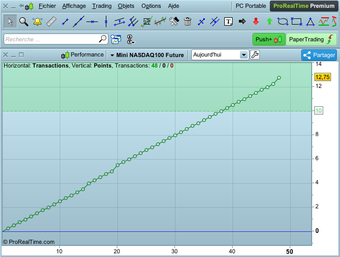Click the Performance window title text
340x257 pixels.
pos(87,54)
